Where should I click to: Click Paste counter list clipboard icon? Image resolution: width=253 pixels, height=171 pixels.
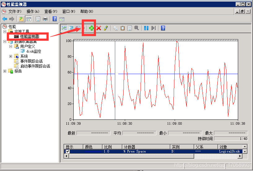pyautogui.click(x=123, y=28)
